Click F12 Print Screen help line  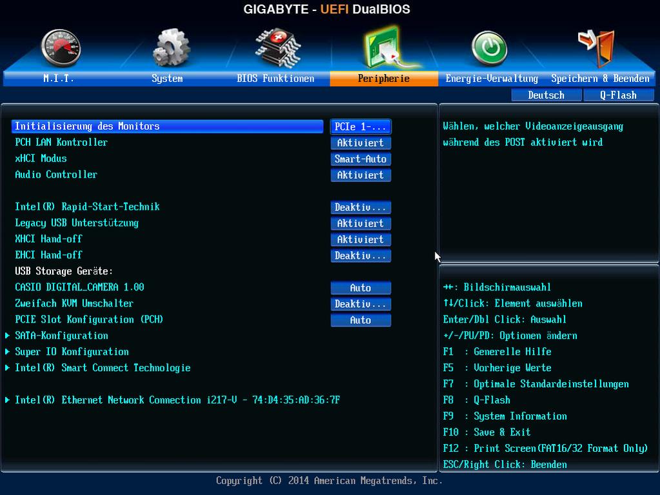click(546, 449)
